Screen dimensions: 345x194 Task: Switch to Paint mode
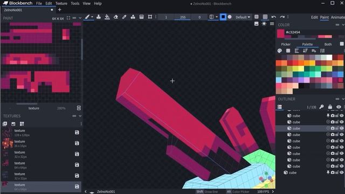[x=324, y=17]
